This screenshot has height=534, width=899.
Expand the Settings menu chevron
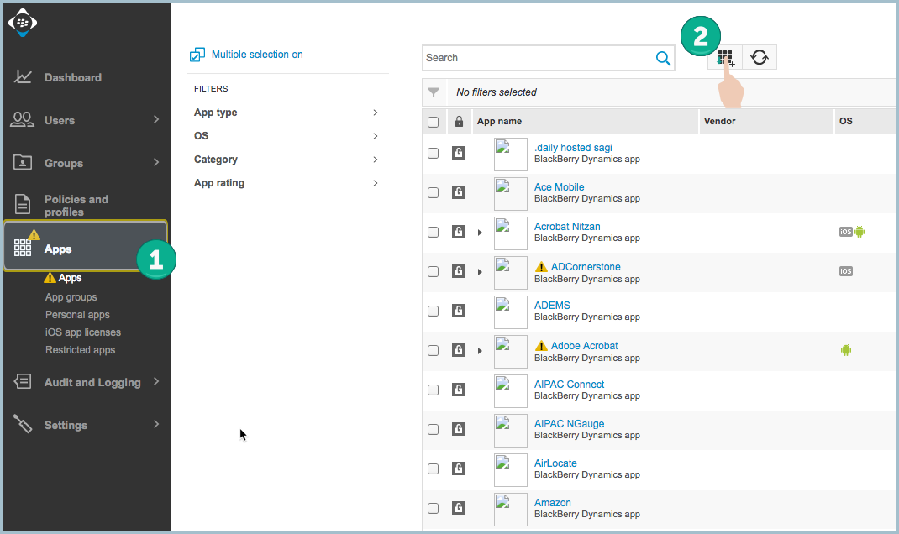pos(156,424)
